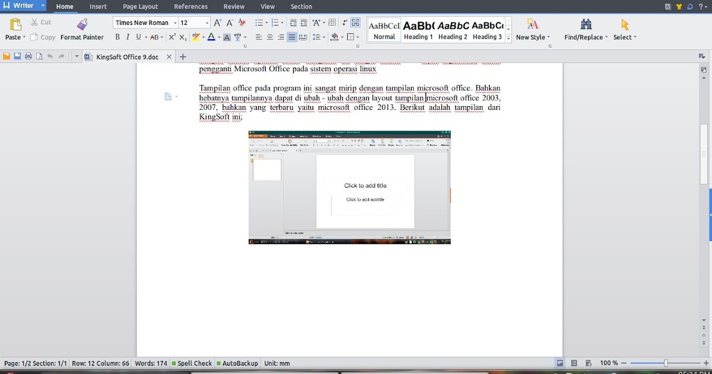This screenshot has height=374, width=712.
Task: Open file using the orange folder icon
Action: 7,56
